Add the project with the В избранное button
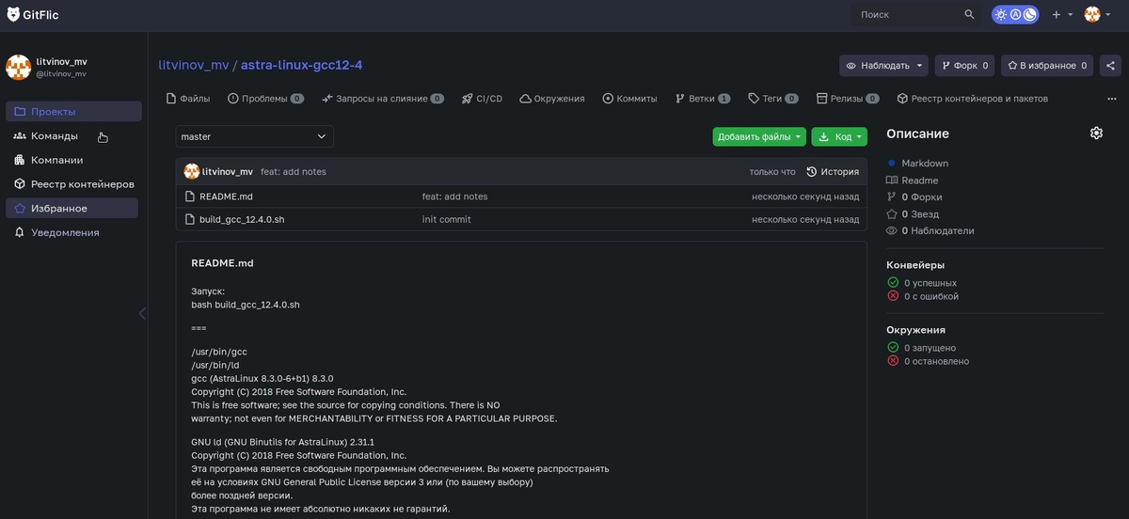This screenshot has width=1129, height=519. (x=1047, y=66)
